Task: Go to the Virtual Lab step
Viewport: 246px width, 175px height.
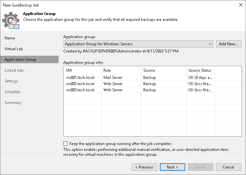Action: click(x=13, y=49)
